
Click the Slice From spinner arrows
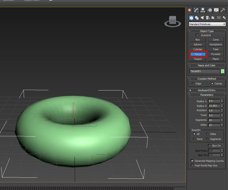[222, 150]
